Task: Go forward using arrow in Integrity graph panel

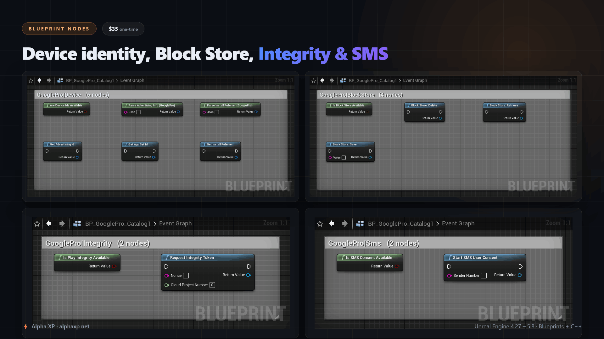Action: (x=62, y=223)
